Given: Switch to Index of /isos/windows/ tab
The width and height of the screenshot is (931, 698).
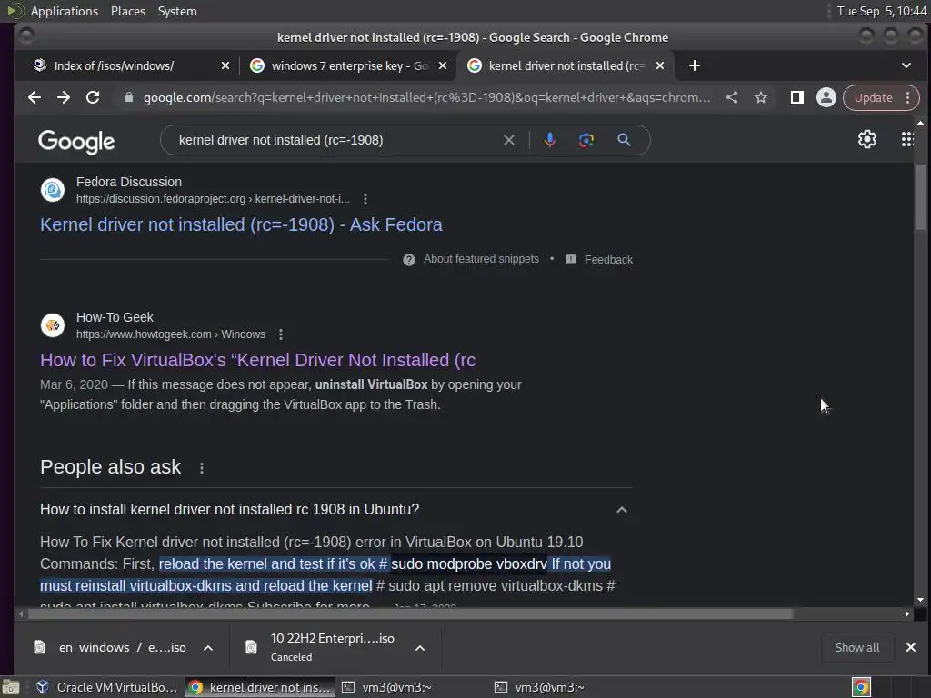Looking at the screenshot, I should pos(114,65).
